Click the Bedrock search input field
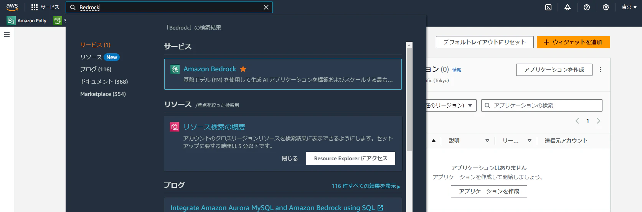The height and width of the screenshot is (212, 642). (169, 7)
